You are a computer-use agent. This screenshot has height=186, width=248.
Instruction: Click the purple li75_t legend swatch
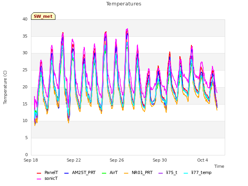[161, 173]
